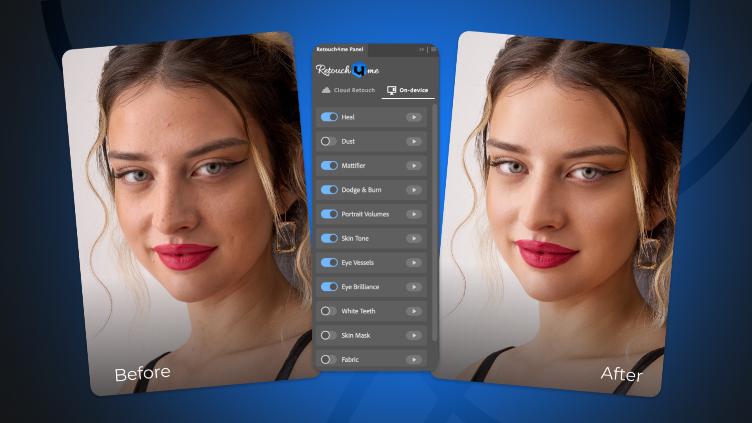Viewport: 752px width, 423px height.
Task: Open the panel flyout menu
Action: pyautogui.click(x=434, y=49)
